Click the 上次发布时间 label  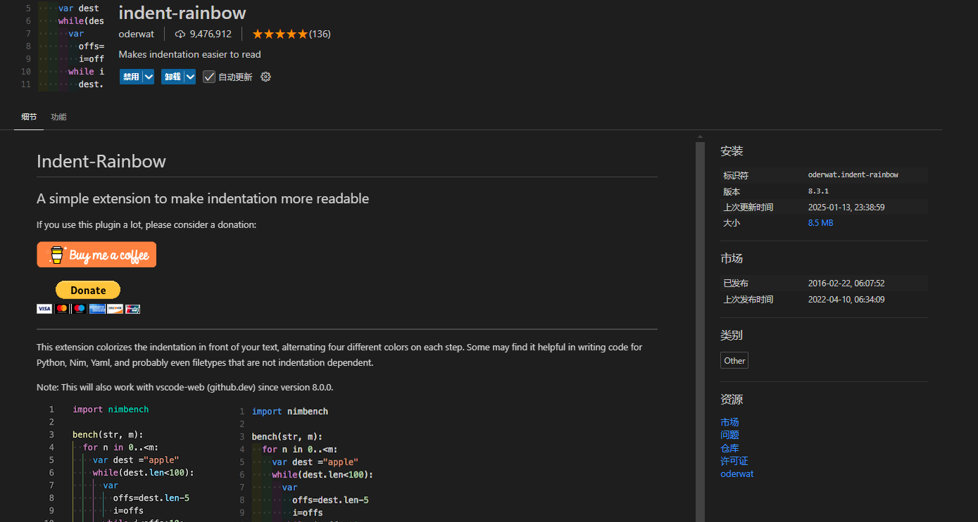[x=748, y=299]
